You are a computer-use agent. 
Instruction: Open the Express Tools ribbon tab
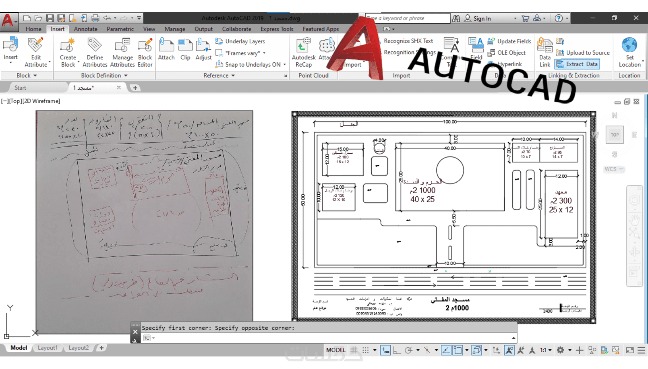(x=277, y=29)
